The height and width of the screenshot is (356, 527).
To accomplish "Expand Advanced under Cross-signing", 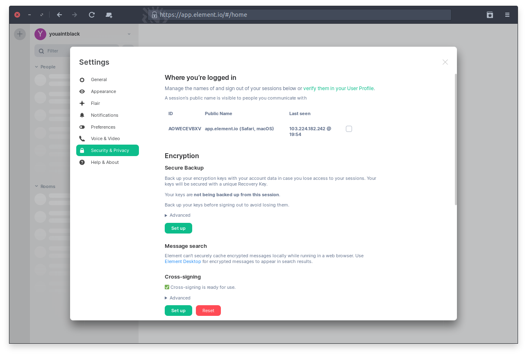I will (x=177, y=298).
